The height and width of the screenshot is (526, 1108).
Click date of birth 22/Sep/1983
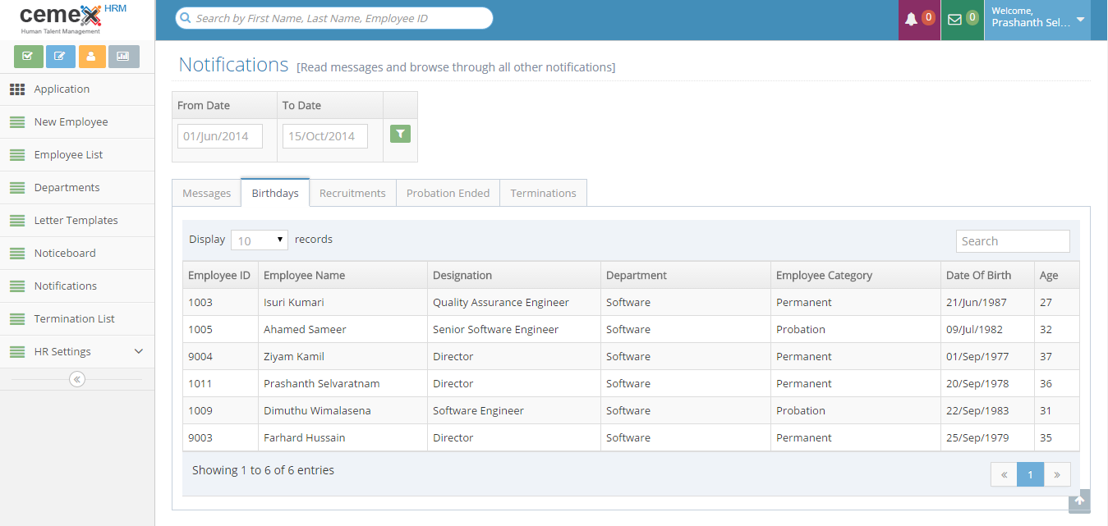pos(977,410)
